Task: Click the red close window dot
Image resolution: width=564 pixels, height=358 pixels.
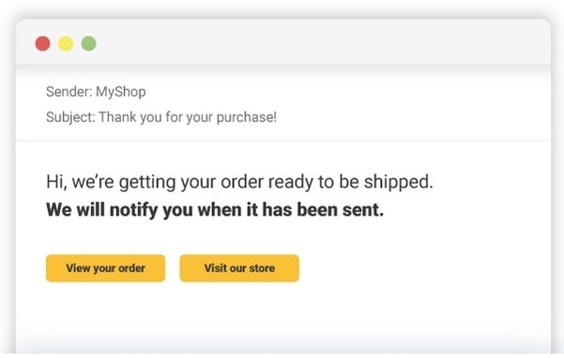Action: [x=43, y=44]
